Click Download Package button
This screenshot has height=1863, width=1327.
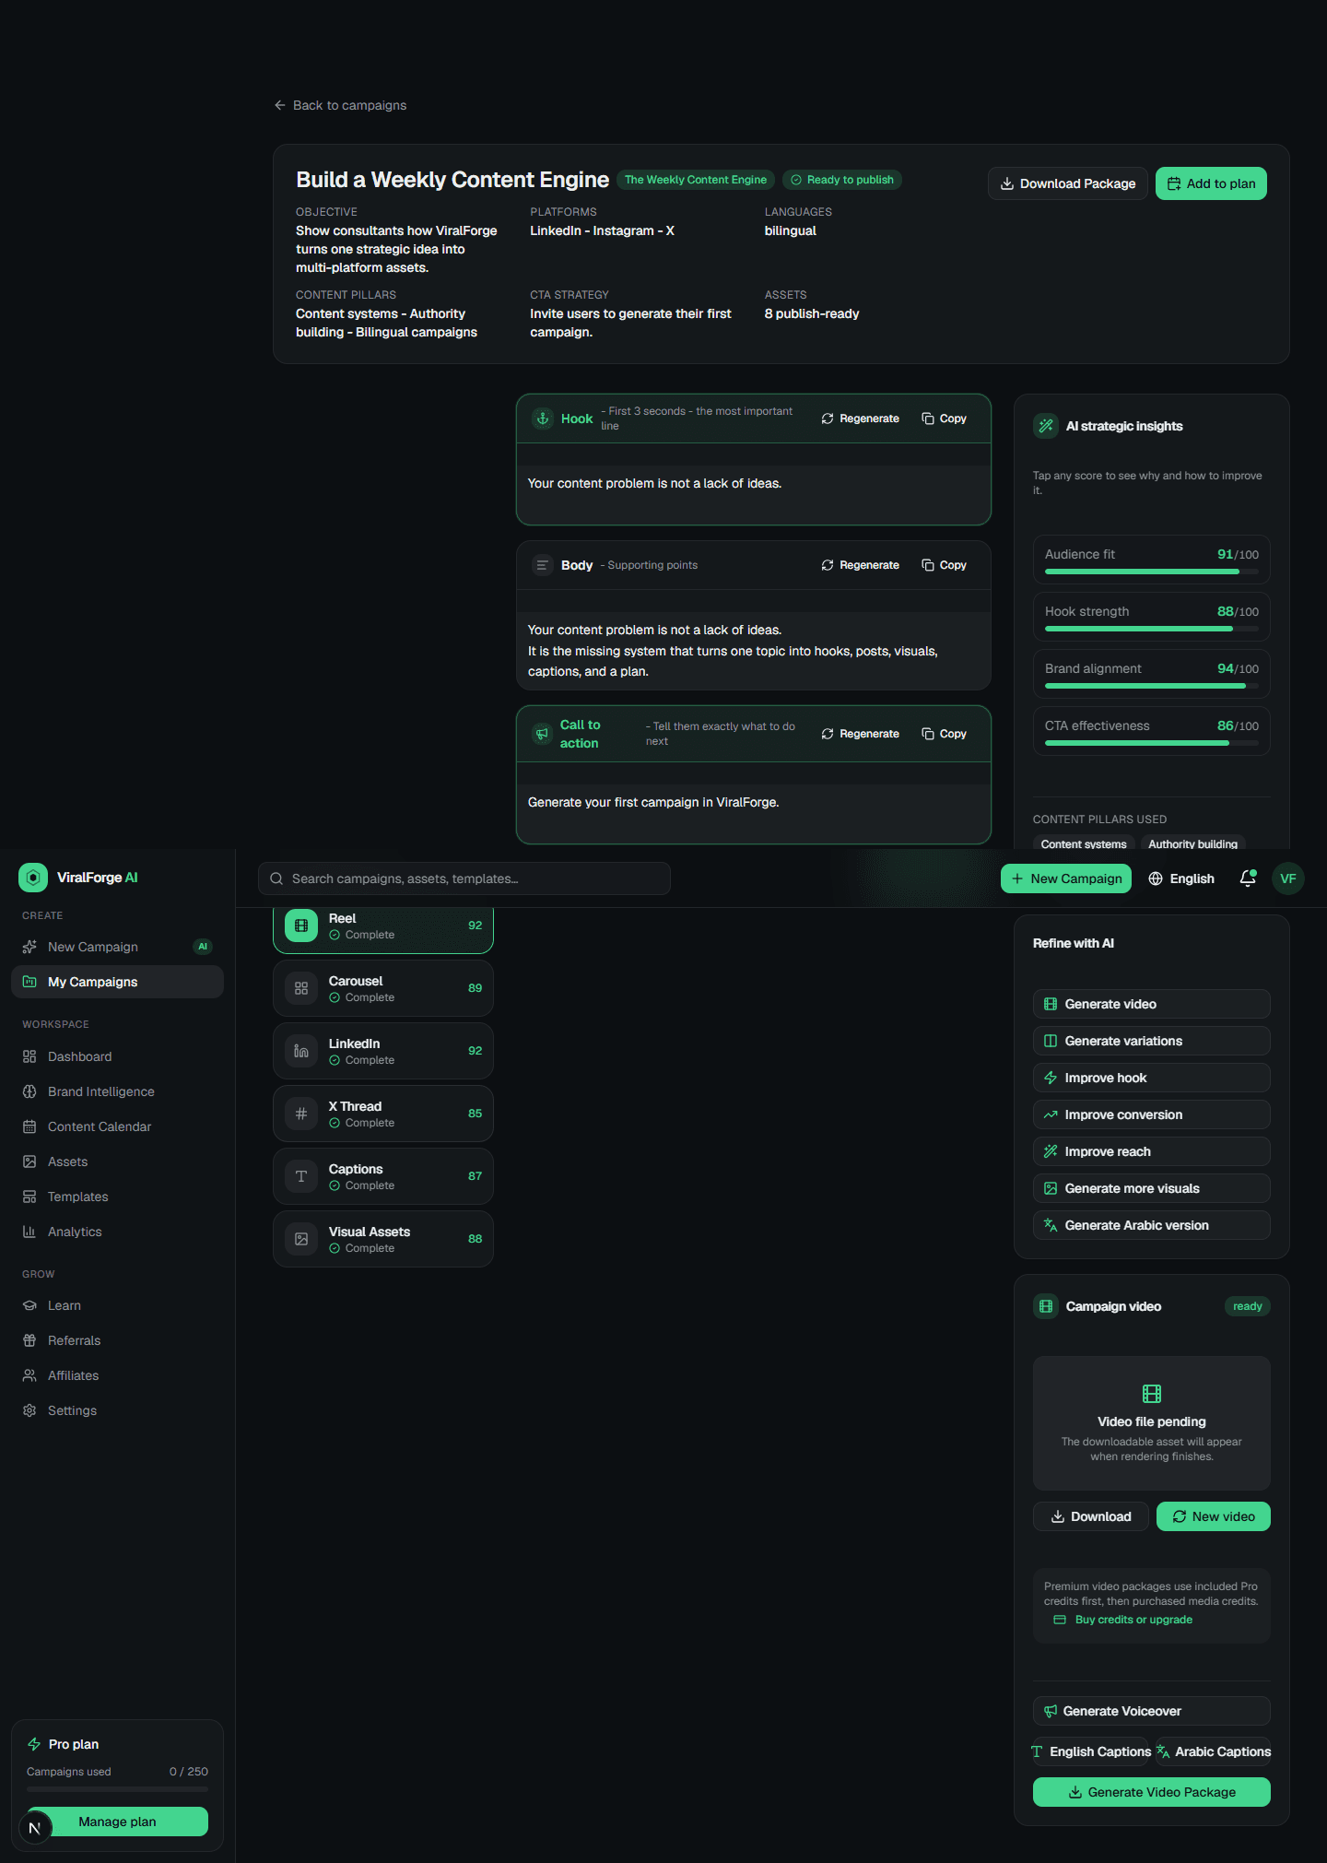coord(1068,183)
